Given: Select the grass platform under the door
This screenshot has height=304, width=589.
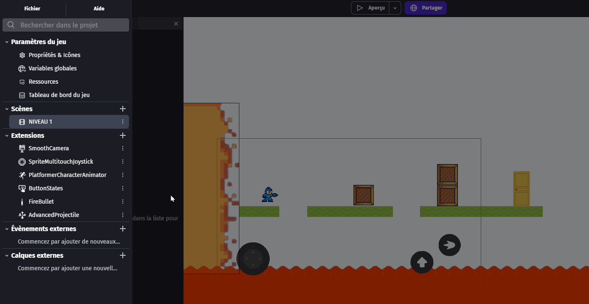Looking at the screenshot, I should point(481,212).
